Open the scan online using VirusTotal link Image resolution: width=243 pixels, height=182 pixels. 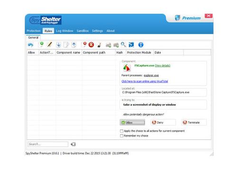pos(145,82)
